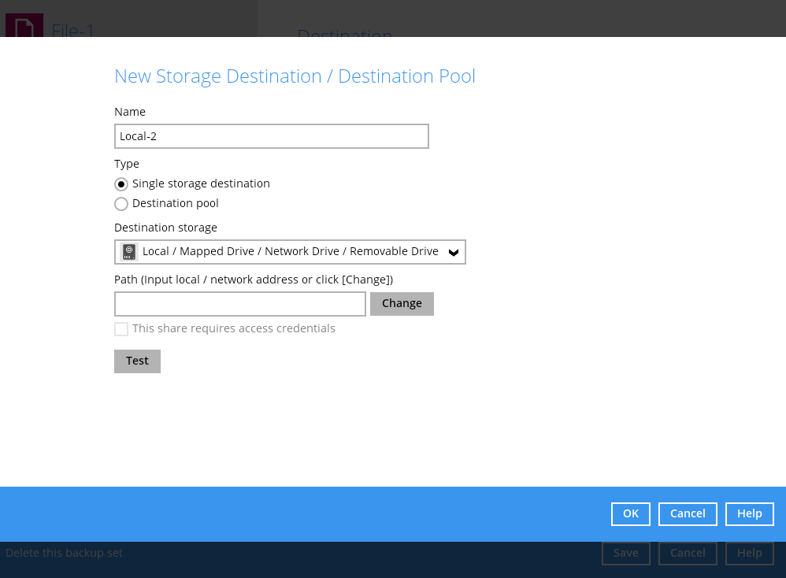Image resolution: width=786 pixels, height=578 pixels.
Task: Cancel the New Storage Destination dialog
Action: [x=687, y=514]
